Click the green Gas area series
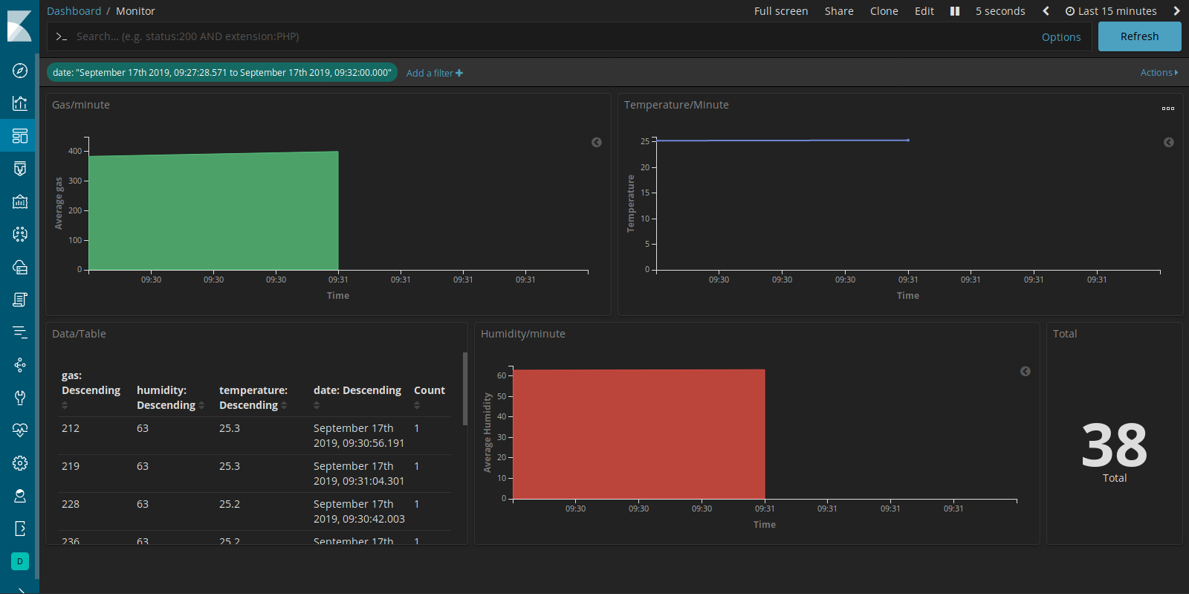 pos(213,211)
